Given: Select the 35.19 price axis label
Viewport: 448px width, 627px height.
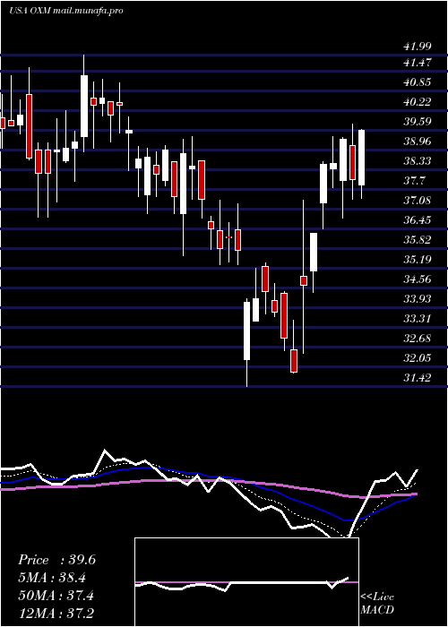Looking at the screenshot, I should [x=418, y=260].
